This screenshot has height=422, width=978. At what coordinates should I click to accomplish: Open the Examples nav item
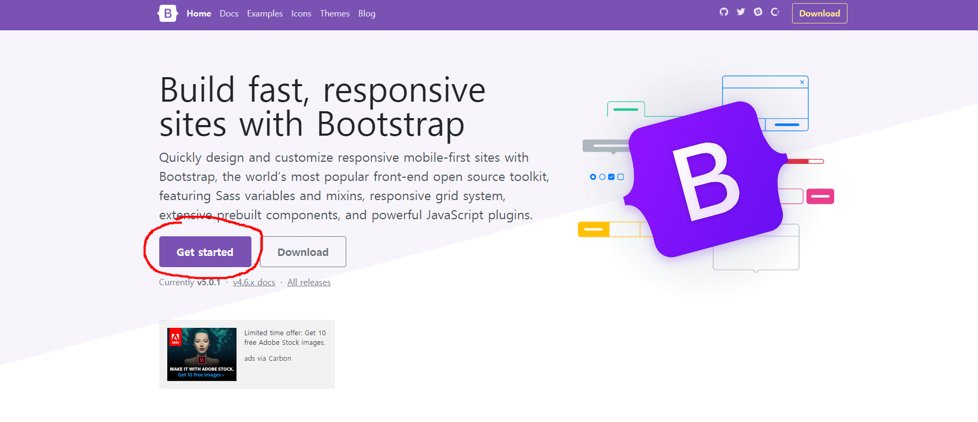pyautogui.click(x=265, y=14)
